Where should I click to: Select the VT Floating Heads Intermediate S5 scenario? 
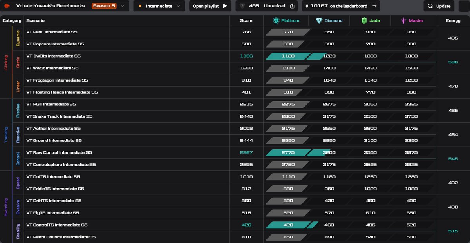(x=62, y=92)
